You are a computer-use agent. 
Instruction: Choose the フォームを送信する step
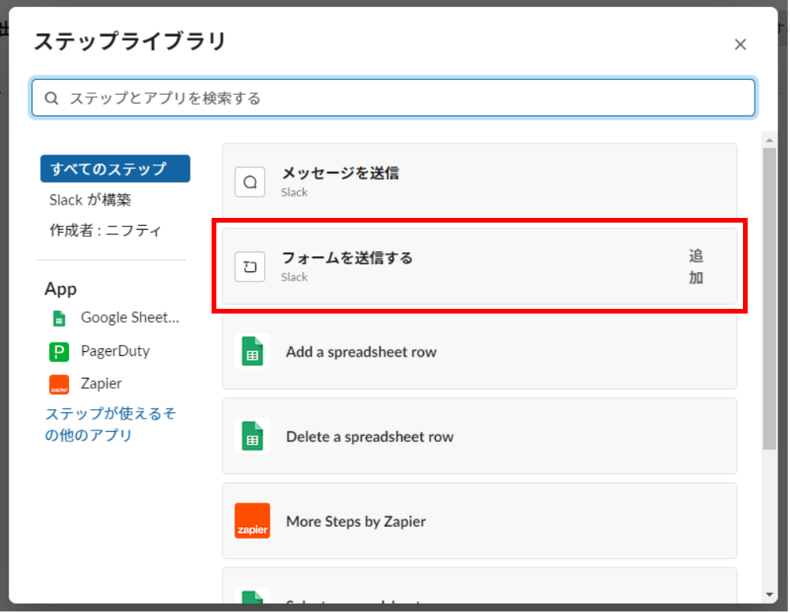click(x=479, y=267)
